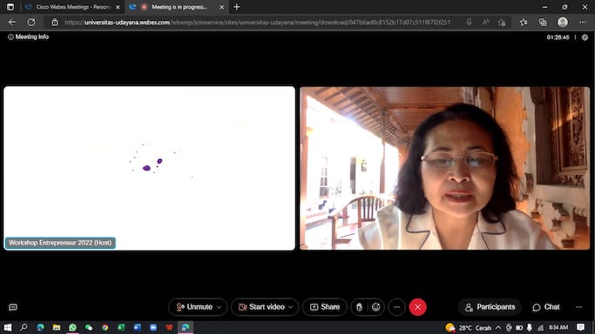This screenshot has height=334, width=595.
Task: View site information lock icon
Action: tap(55, 23)
